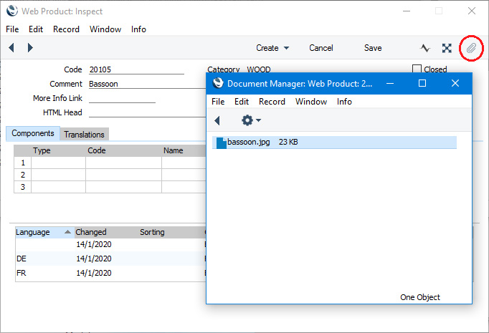Image resolution: width=489 pixels, height=333 pixels.
Task: Open the workflow activity pulse icon
Action: tap(425, 48)
